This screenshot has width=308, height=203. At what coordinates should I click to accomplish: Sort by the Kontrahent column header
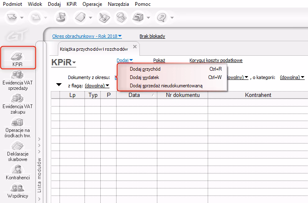[258, 95]
